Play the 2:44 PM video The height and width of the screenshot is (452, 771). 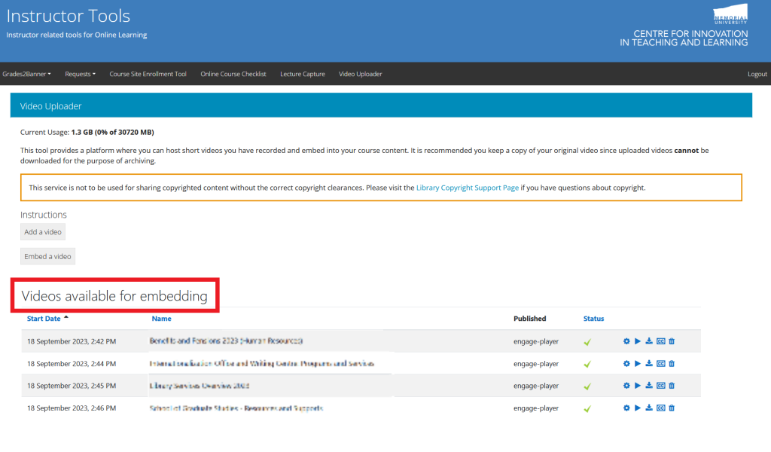point(638,363)
